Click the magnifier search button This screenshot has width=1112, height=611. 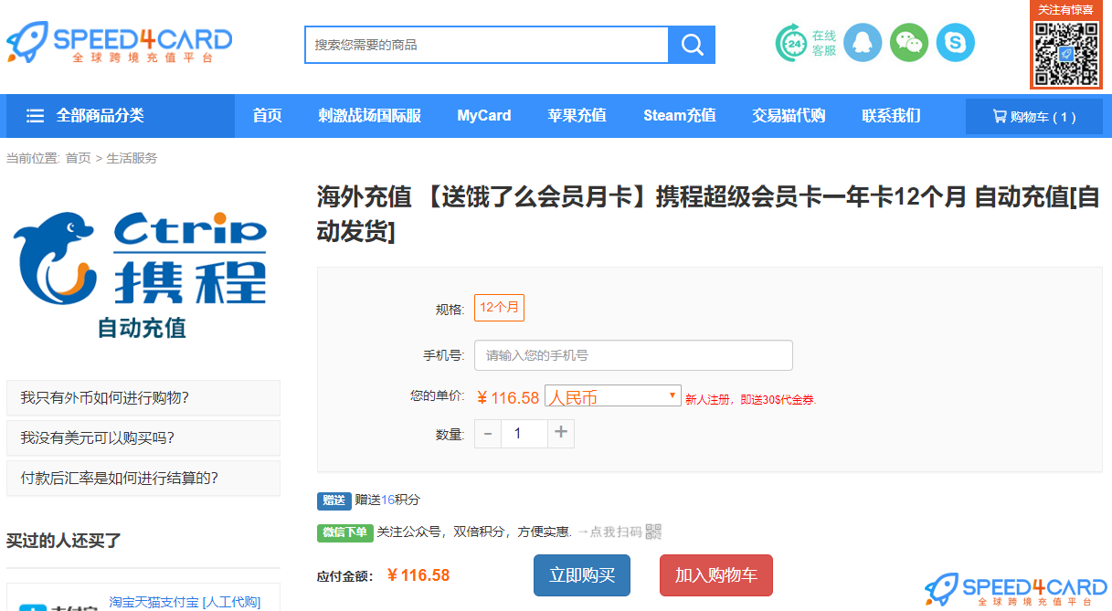pos(692,45)
